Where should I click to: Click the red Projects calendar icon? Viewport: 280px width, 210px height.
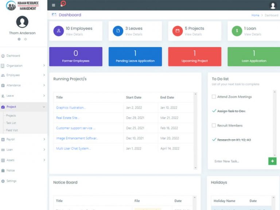pyautogui.click(x=178, y=31)
